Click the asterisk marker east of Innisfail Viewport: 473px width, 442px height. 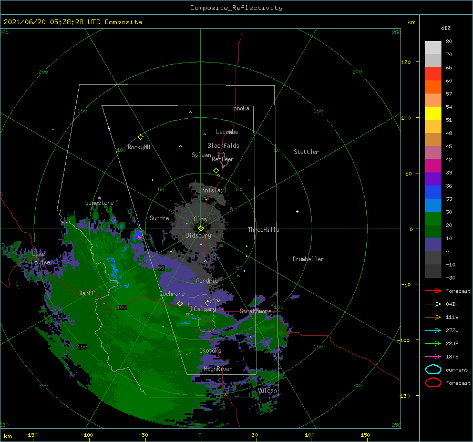point(250,180)
